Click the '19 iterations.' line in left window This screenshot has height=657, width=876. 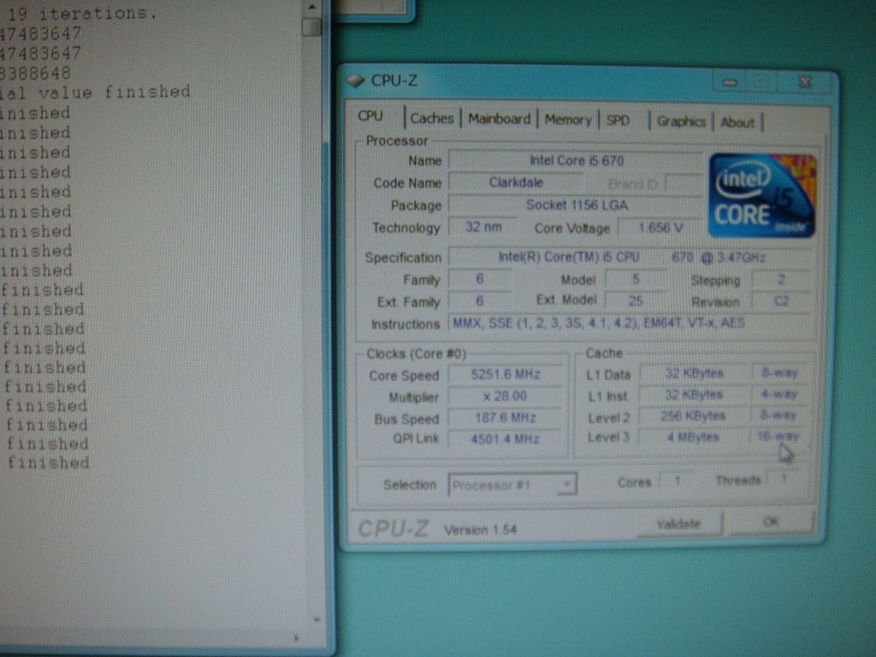pyautogui.click(x=83, y=14)
